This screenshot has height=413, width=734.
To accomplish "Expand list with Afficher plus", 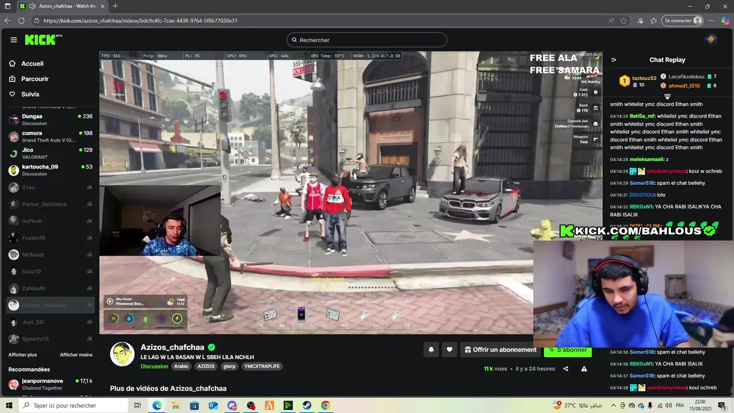I will coord(22,355).
